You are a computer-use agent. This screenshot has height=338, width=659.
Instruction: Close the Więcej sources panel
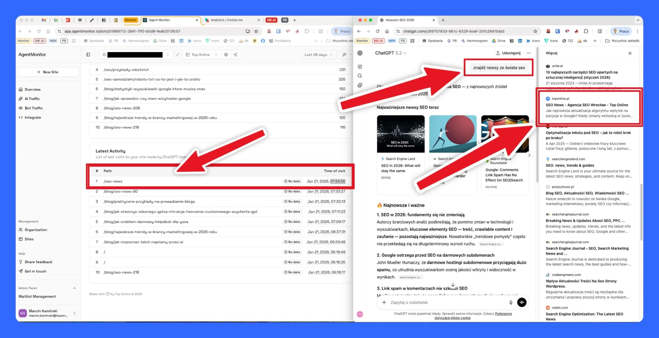tap(630, 53)
